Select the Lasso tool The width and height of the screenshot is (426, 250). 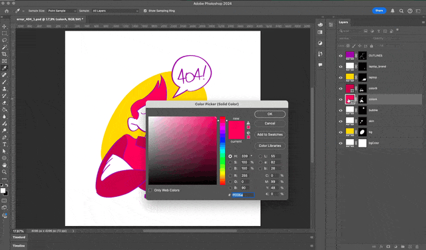[x=5, y=40]
